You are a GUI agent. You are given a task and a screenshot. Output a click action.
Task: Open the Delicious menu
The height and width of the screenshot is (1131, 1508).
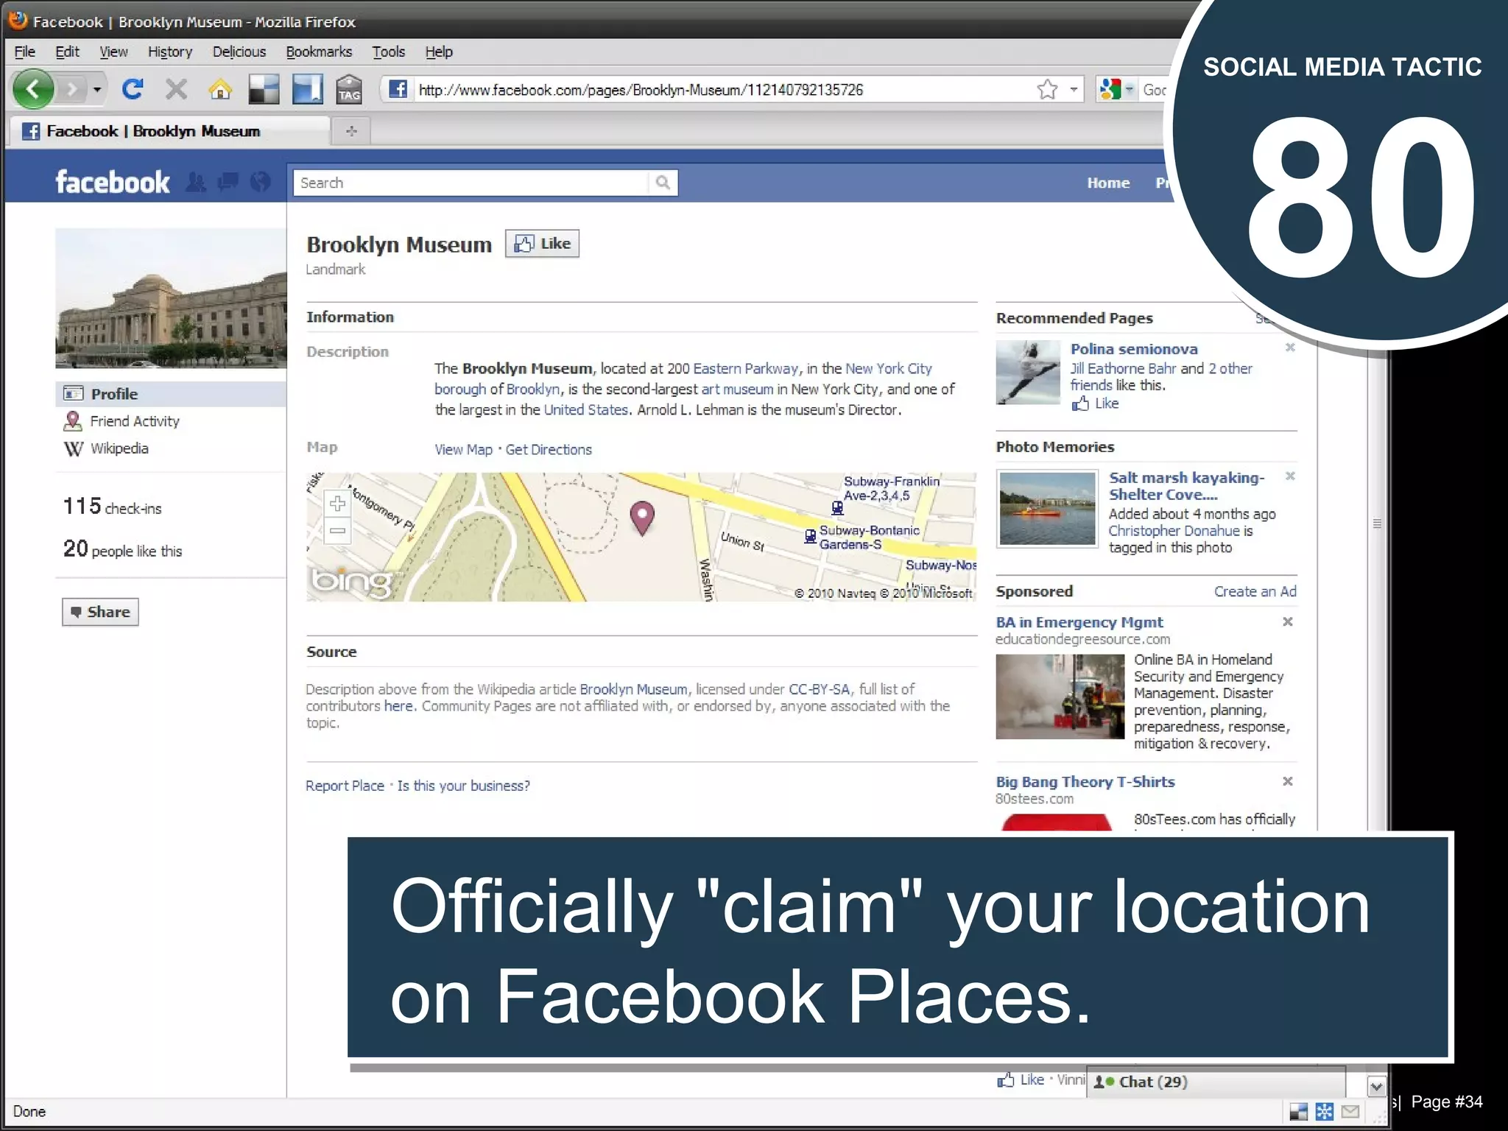pos(239,52)
